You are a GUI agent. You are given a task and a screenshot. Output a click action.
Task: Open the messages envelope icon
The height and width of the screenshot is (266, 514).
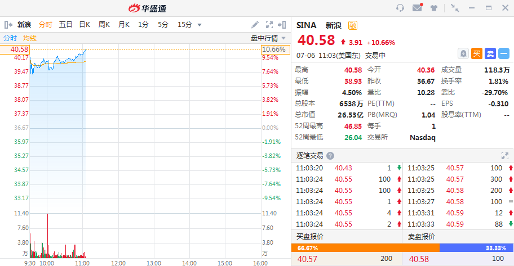pos(417,8)
